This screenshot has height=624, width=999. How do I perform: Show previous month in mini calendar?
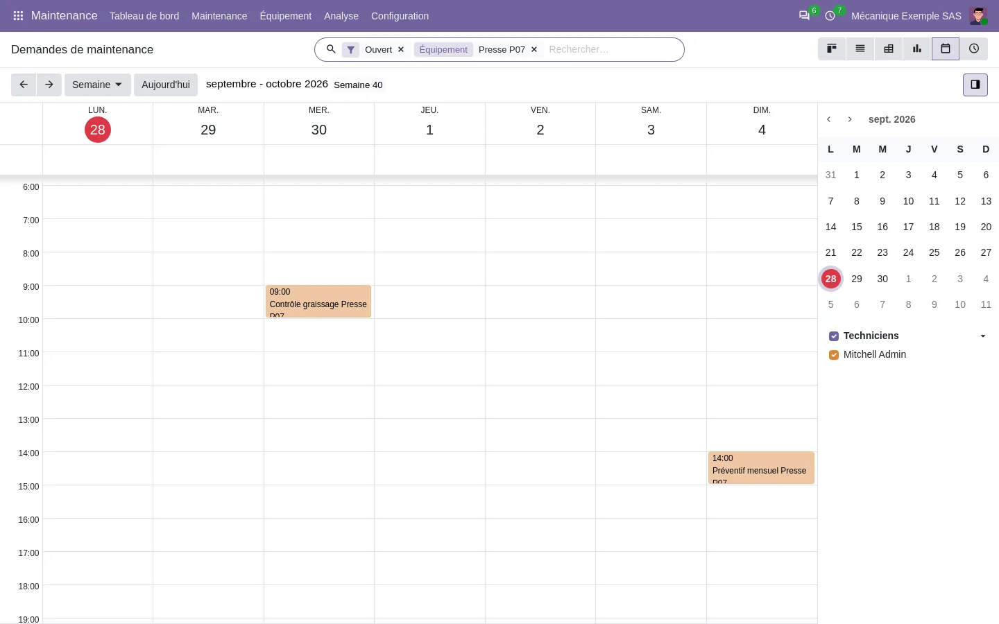tap(829, 119)
